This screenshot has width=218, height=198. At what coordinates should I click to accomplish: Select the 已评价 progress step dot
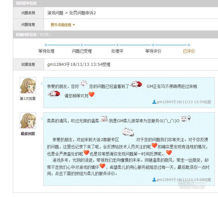(x=189, y=45)
